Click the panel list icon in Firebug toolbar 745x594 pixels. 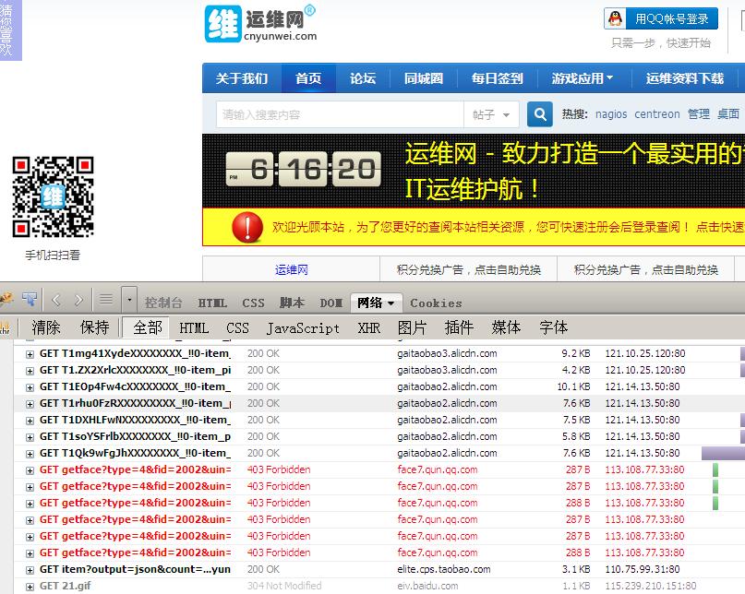pyautogui.click(x=107, y=300)
